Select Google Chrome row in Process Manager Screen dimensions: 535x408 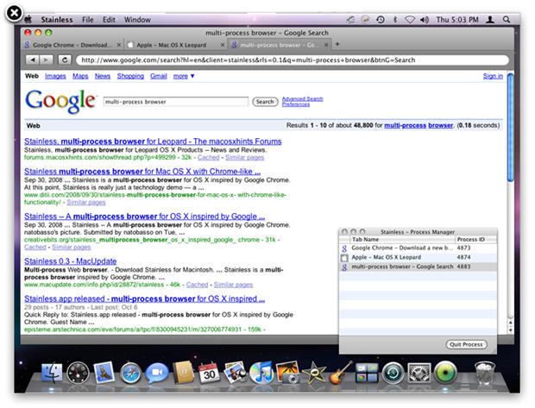click(418, 248)
